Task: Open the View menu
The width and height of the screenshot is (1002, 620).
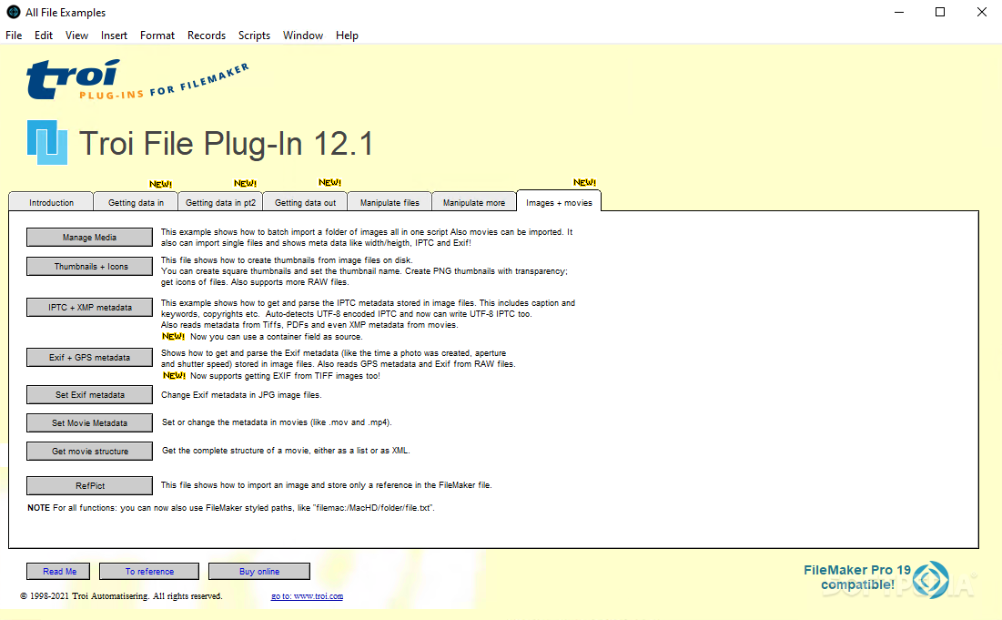Action: pos(76,36)
